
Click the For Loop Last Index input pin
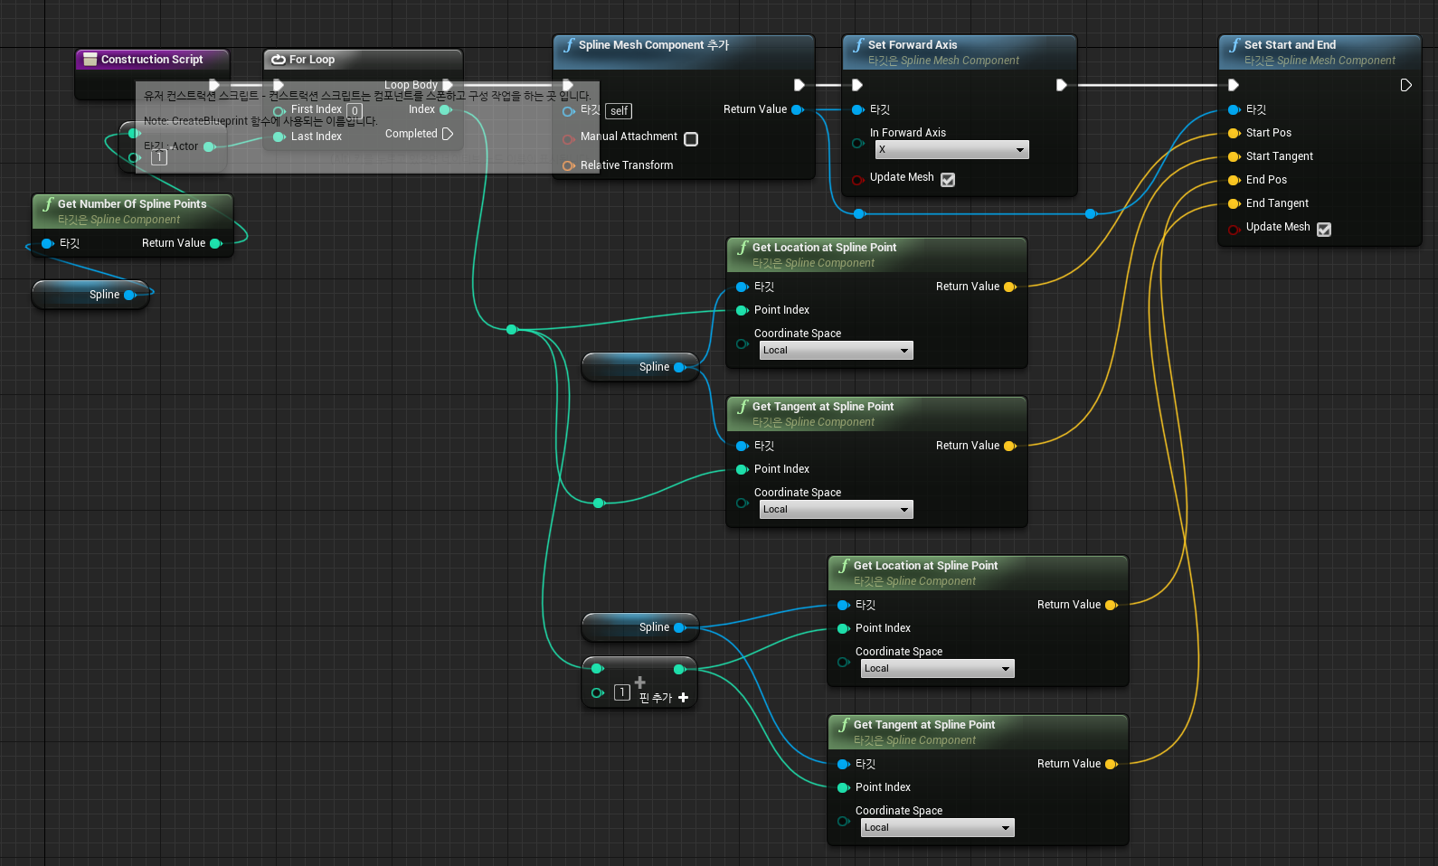tap(279, 136)
